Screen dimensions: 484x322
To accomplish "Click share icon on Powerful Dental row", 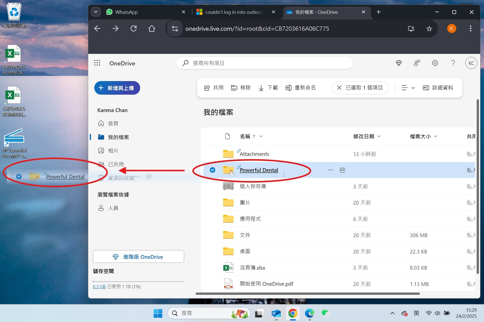I will [342, 170].
